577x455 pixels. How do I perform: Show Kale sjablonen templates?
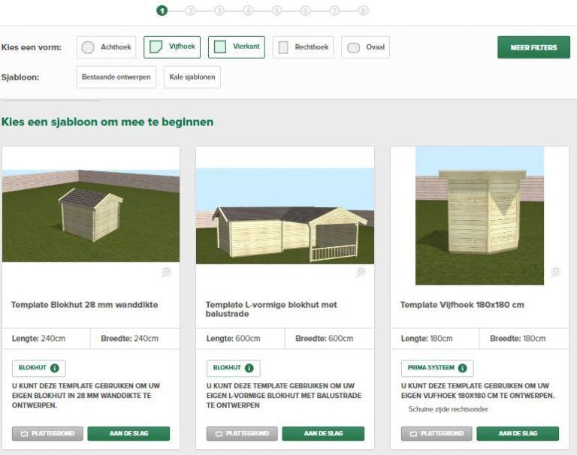pos(192,77)
